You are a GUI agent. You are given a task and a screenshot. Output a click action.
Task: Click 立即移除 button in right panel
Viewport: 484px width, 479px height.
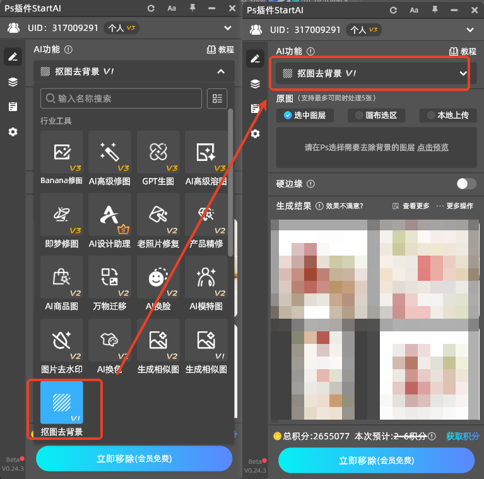point(376,461)
